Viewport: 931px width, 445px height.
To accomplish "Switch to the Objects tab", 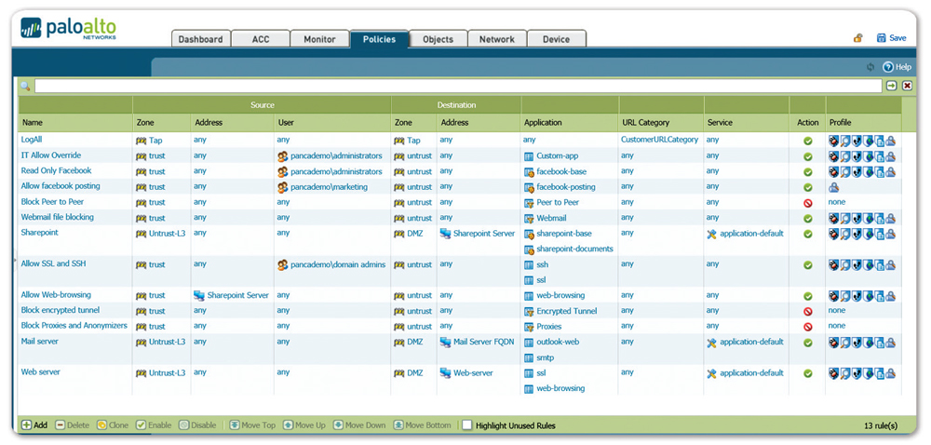I will [x=438, y=39].
